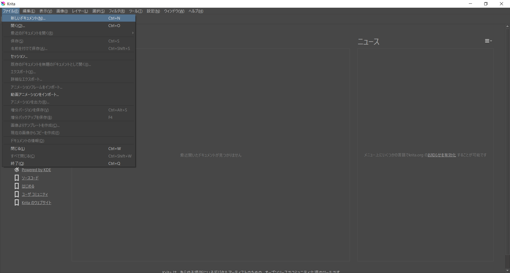Select 終了(Q) to quit Krita

[x=69, y=164]
